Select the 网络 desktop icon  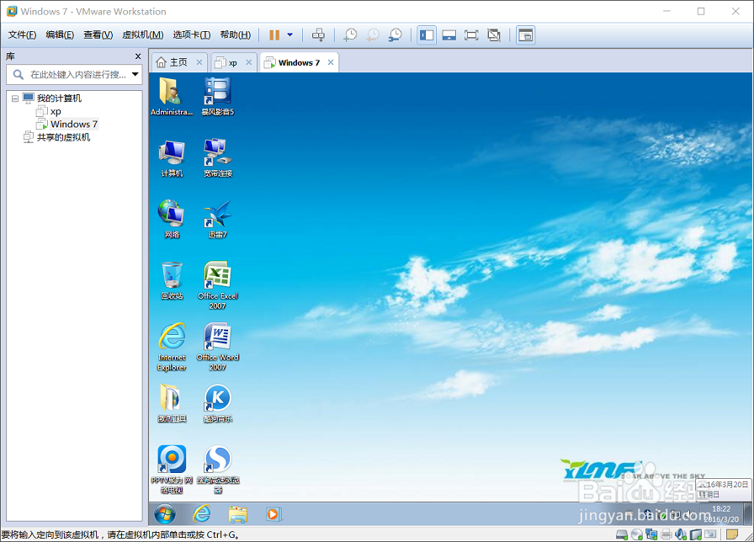(x=172, y=220)
